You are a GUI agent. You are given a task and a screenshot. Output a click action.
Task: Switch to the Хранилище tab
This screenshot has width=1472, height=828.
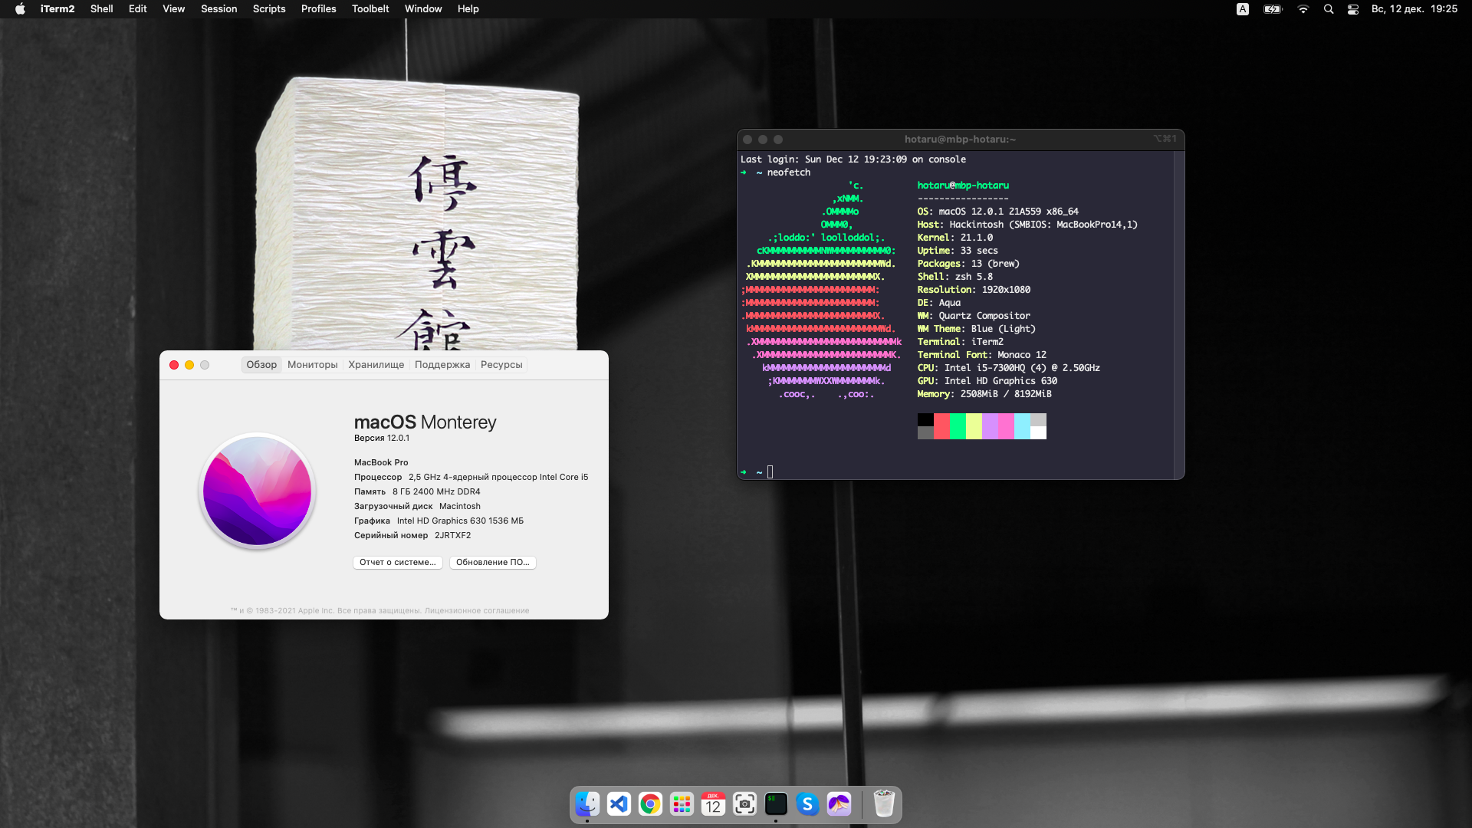click(376, 365)
